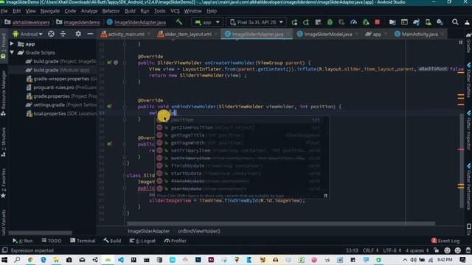Click the Collapse All icon in Project panel
Viewport: 472px width, 265px height.
coord(63,34)
